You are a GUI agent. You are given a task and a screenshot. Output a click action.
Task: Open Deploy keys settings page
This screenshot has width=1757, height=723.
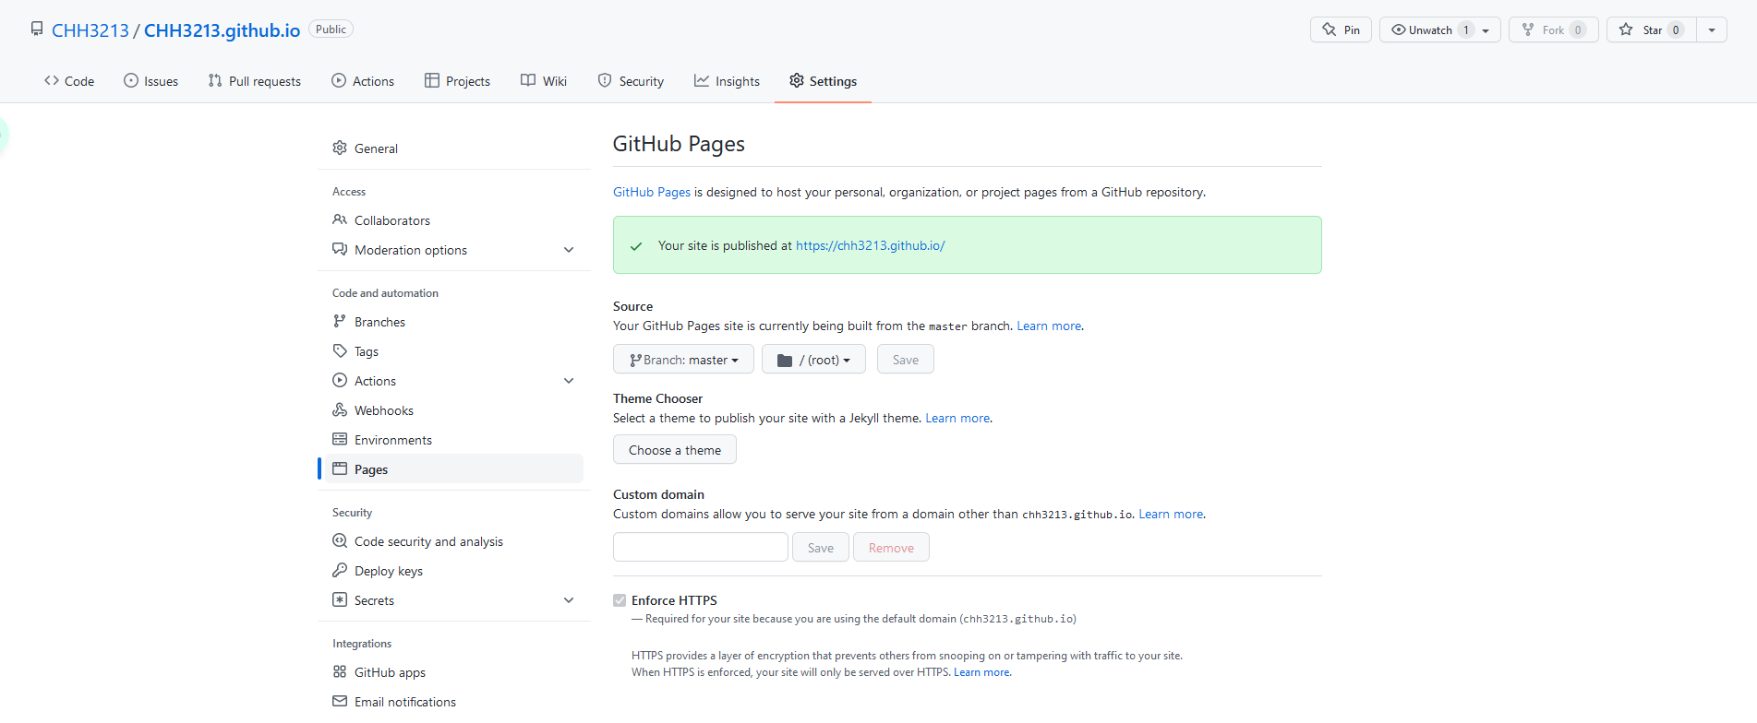[454, 570]
